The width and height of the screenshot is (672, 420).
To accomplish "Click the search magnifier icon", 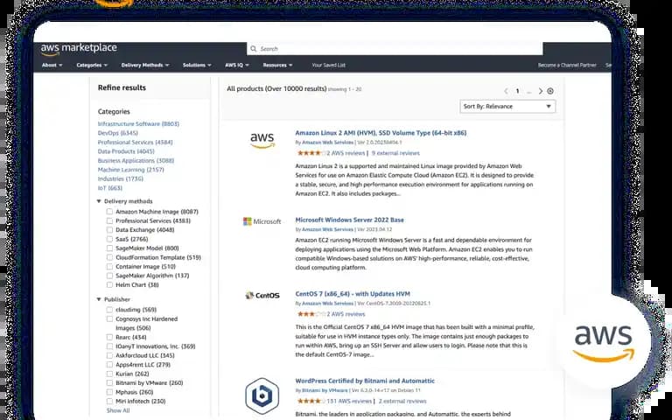I will (x=253, y=49).
